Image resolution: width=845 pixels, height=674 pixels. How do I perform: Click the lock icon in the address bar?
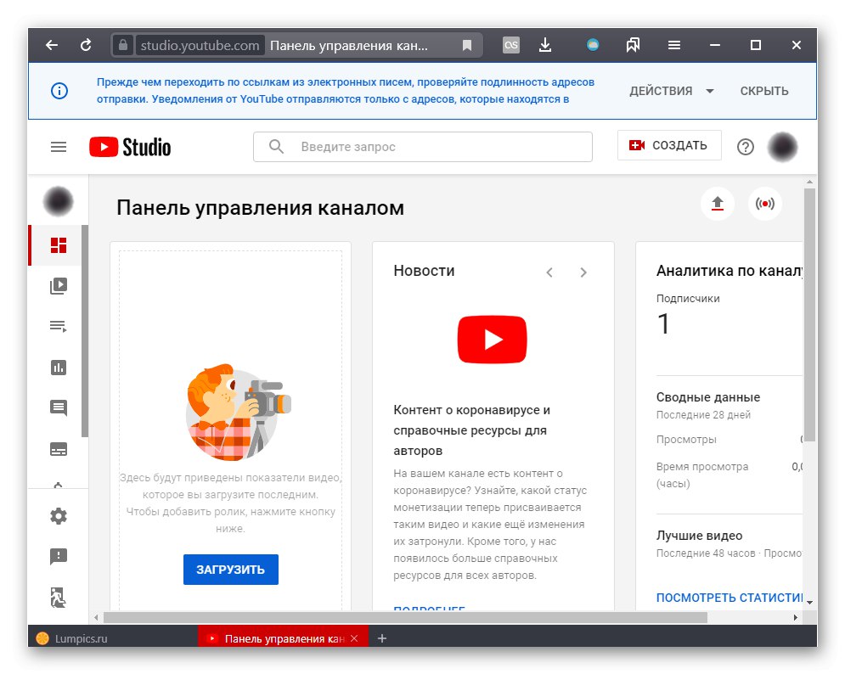pyautogui.click(x=123, y=45)
